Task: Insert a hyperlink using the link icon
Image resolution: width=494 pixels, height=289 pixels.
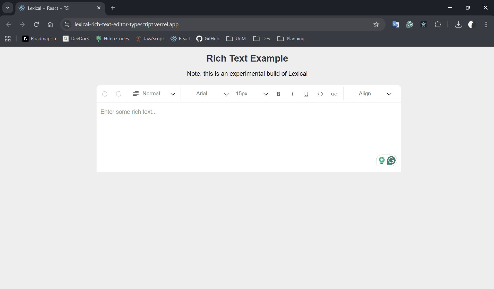Action: [334, 94]
